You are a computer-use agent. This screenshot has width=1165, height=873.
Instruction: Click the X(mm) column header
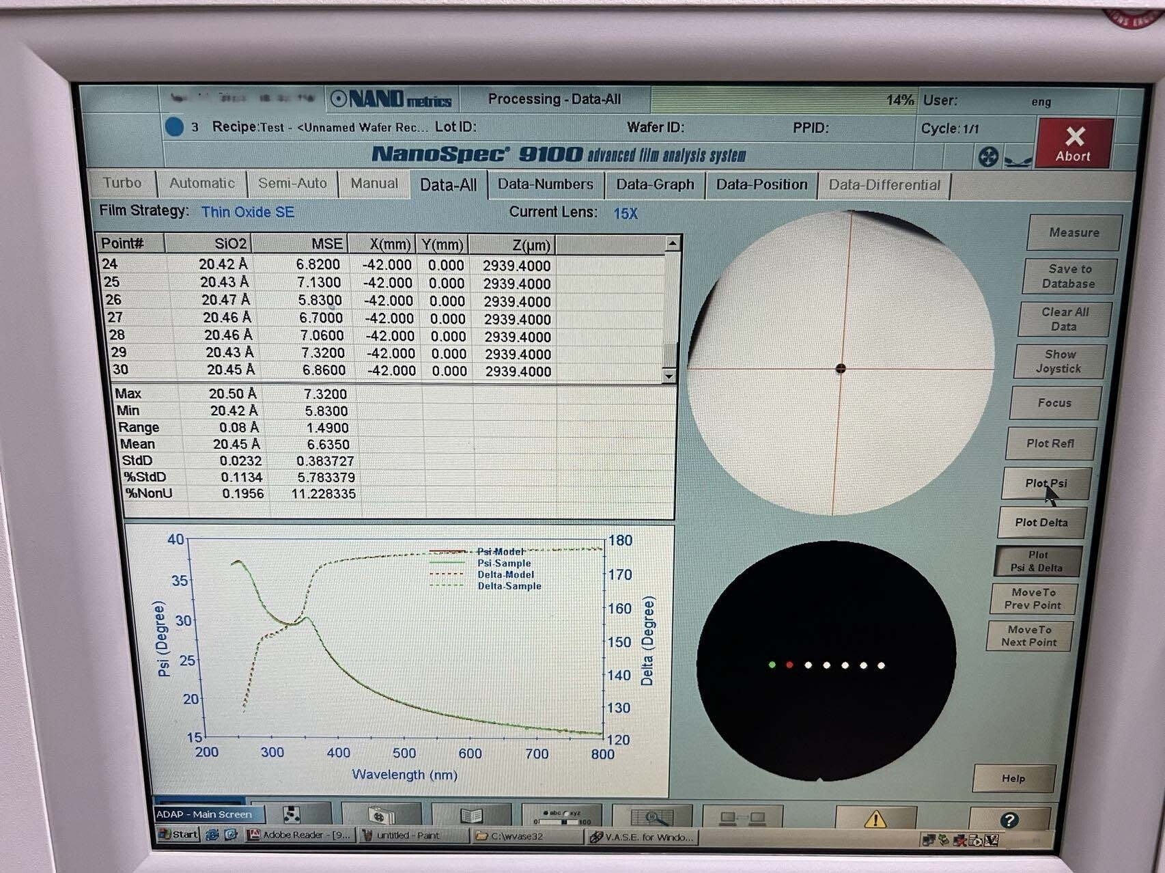(x=382, y=245)
